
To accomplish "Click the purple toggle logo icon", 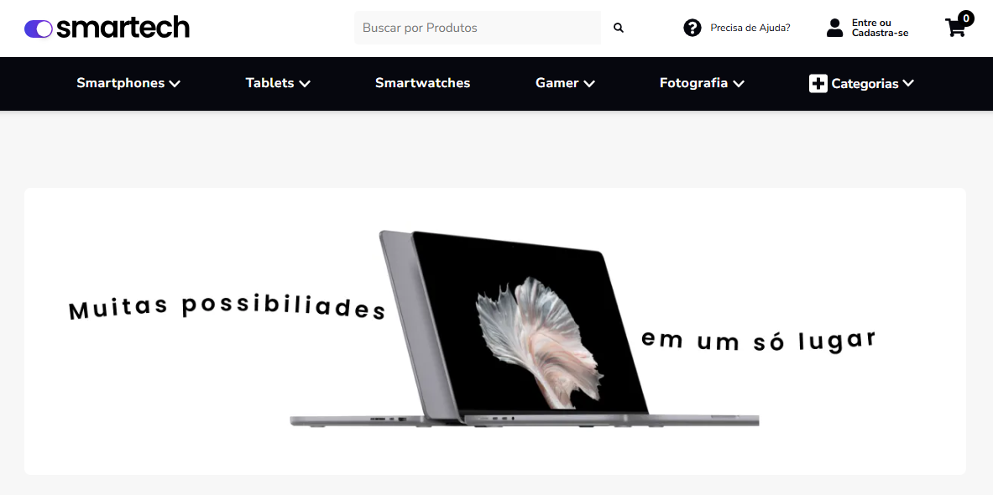I will coord(39,29).
